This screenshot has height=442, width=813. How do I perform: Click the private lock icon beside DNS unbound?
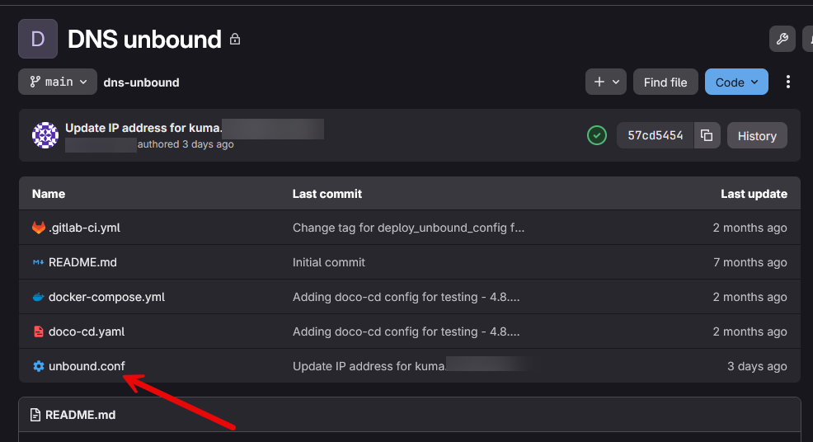[x=235, y=40]
